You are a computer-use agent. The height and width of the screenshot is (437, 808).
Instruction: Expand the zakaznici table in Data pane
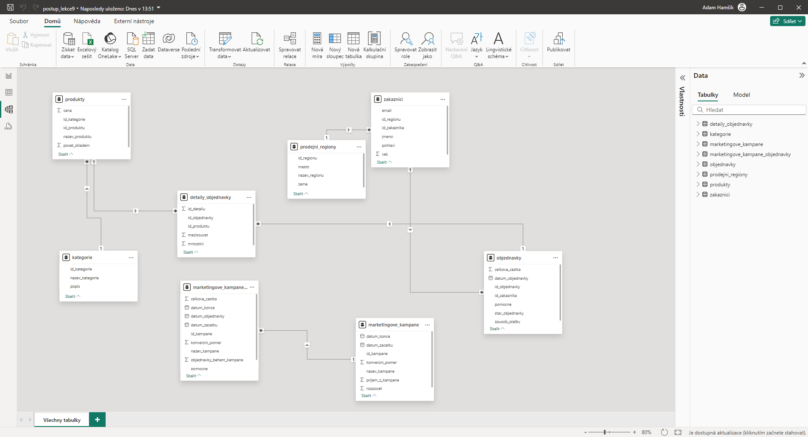[698, 194]
